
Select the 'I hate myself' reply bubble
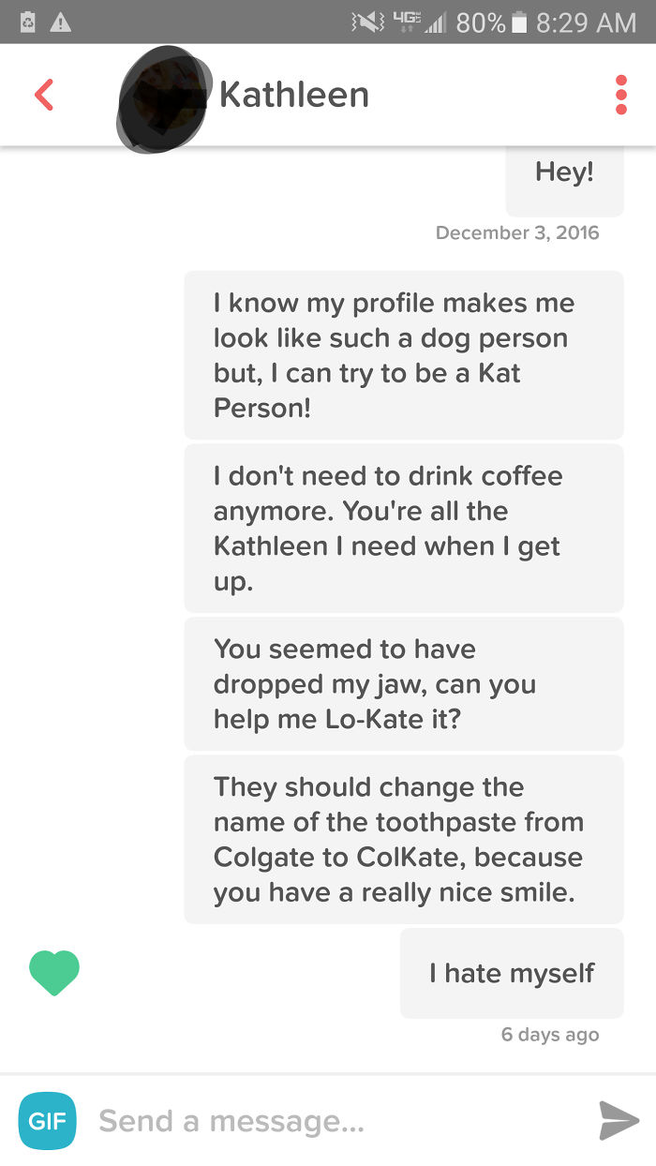511,973
